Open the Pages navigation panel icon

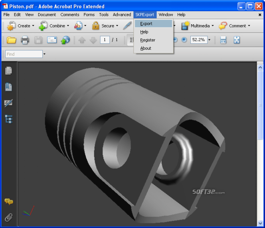tap(8, 70)
